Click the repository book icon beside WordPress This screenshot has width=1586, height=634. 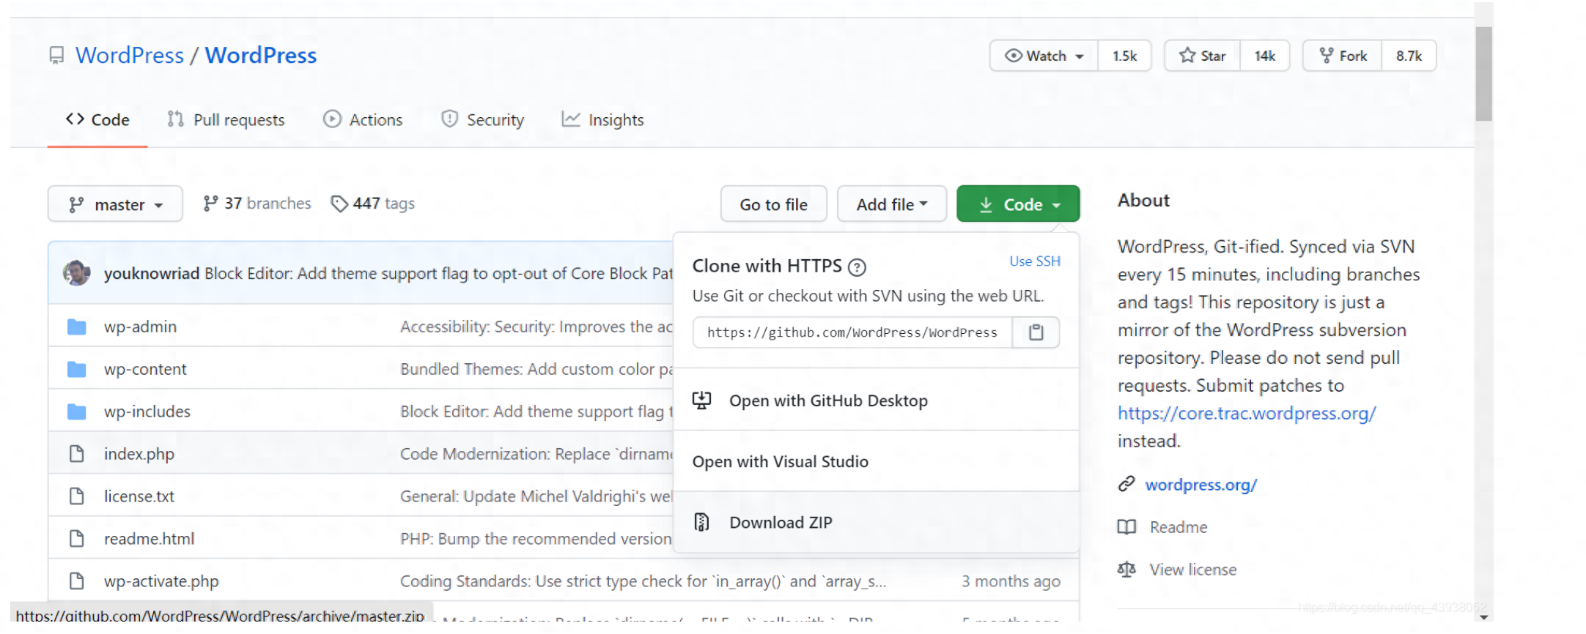click(56, 56)
